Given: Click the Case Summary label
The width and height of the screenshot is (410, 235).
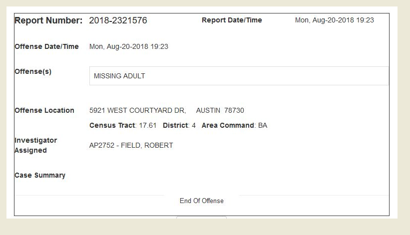Looking at the screenshot, I should pyautogui.click(x=40, y=175).
